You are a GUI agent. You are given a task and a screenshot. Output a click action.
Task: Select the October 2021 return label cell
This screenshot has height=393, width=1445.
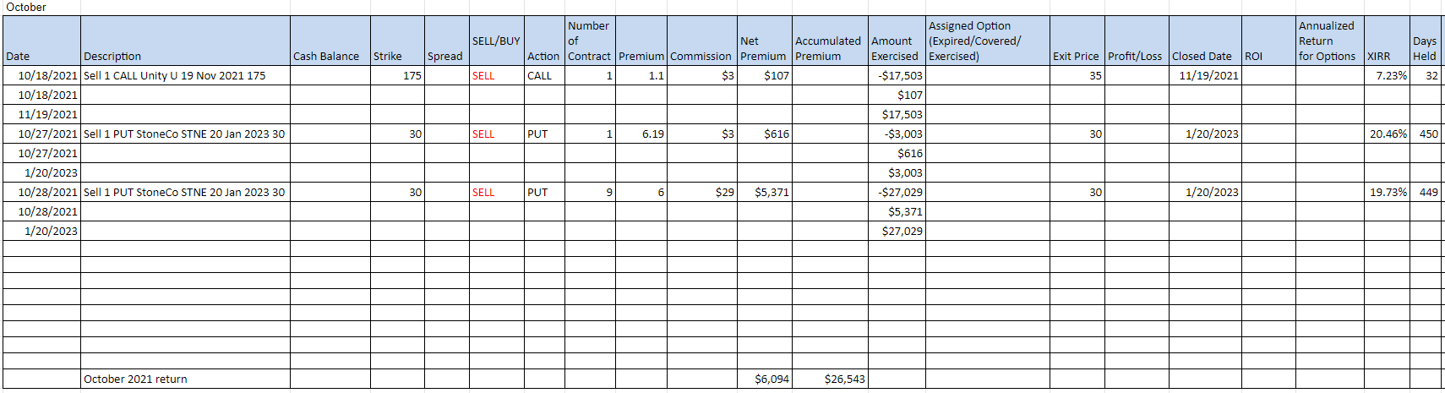click(185, 379)
